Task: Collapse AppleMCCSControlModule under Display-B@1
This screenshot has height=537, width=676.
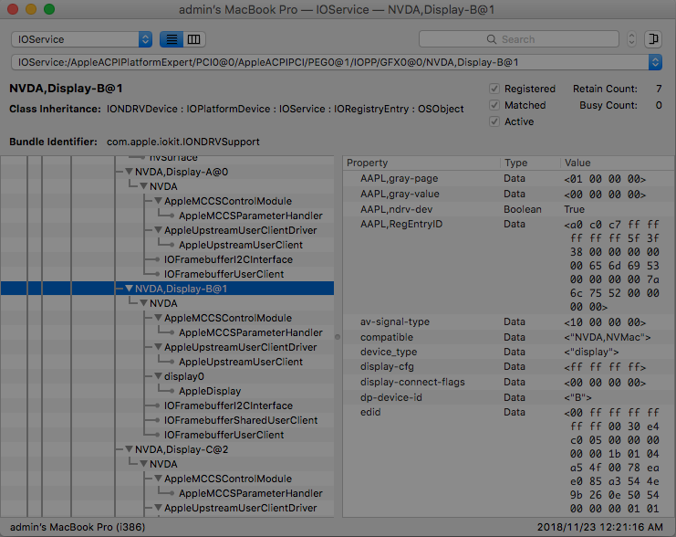Action: tap(158, 318)
